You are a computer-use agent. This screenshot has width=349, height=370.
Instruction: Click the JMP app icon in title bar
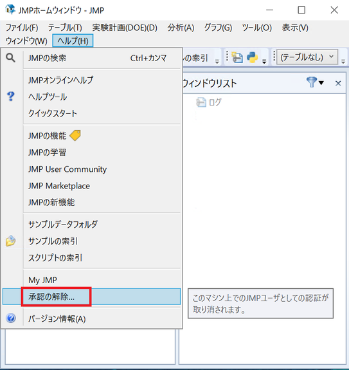coord(10,10)
